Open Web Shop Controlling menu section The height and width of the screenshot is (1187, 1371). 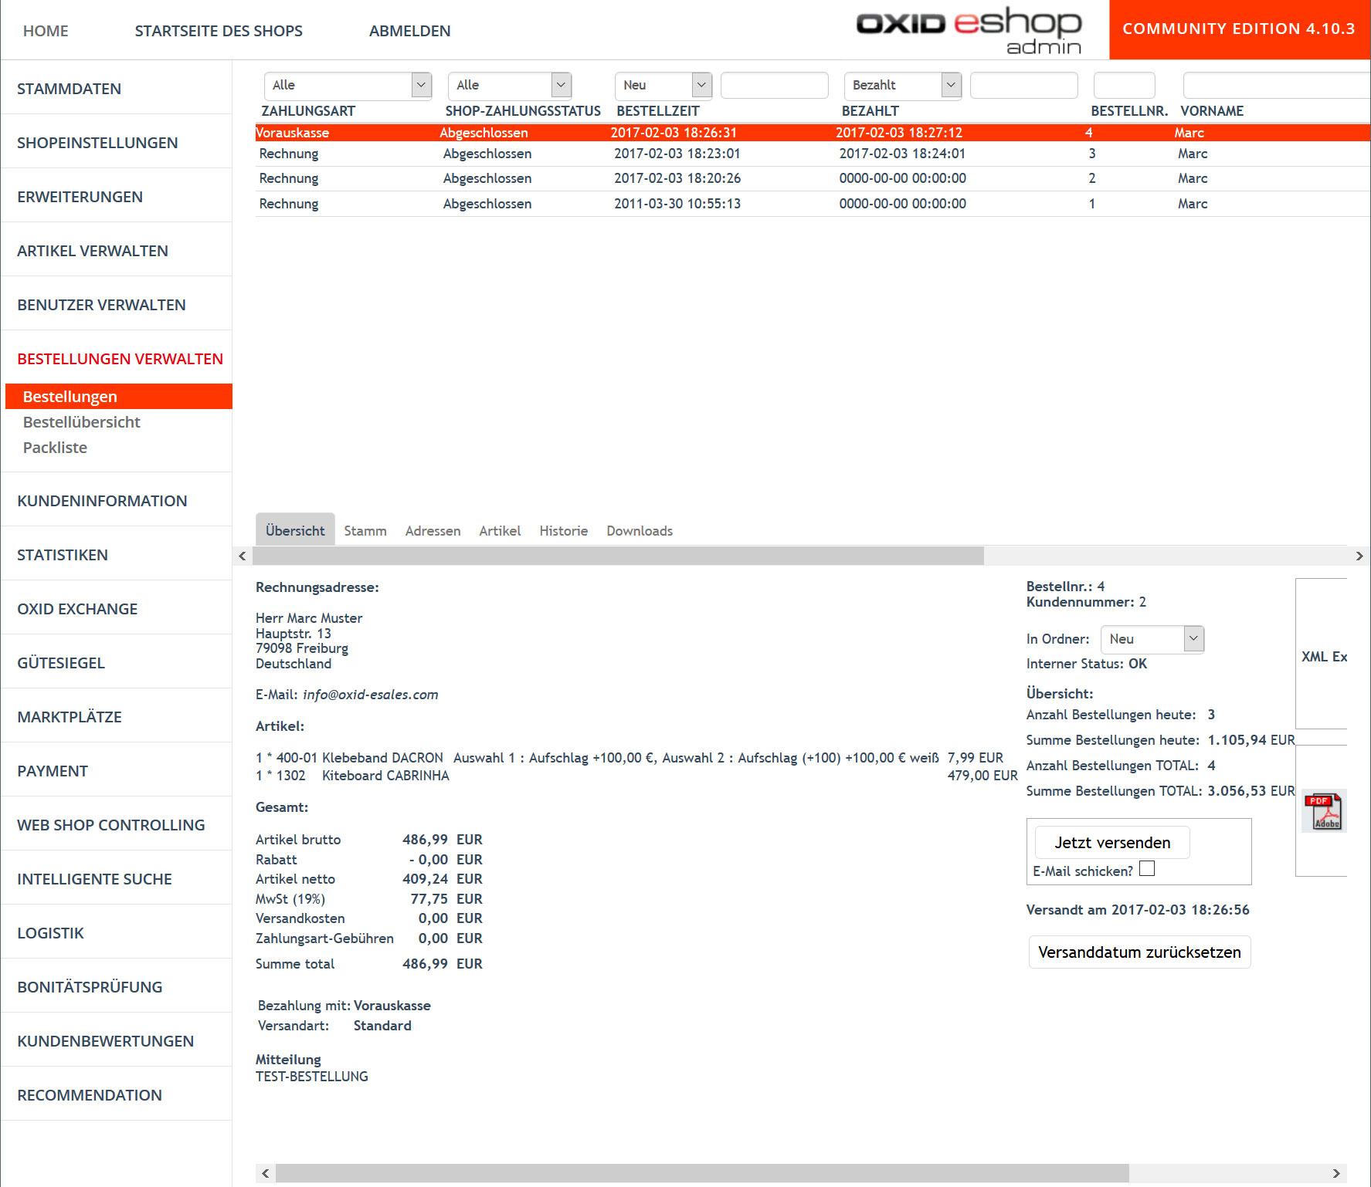pos(111,825)
